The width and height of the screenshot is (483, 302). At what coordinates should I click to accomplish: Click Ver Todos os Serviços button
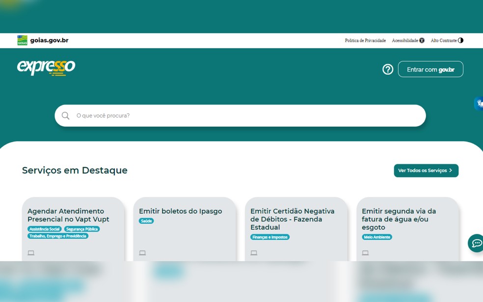pyautogui.click(x=426, y=171)
